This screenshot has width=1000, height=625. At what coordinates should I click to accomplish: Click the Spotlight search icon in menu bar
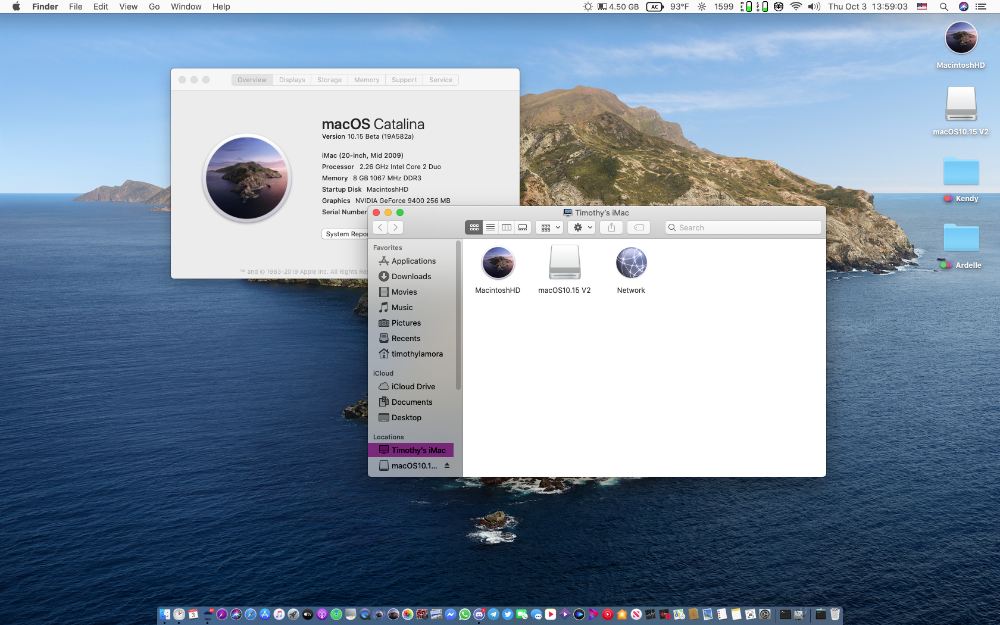pyautogui.click(x=943, y=7)
